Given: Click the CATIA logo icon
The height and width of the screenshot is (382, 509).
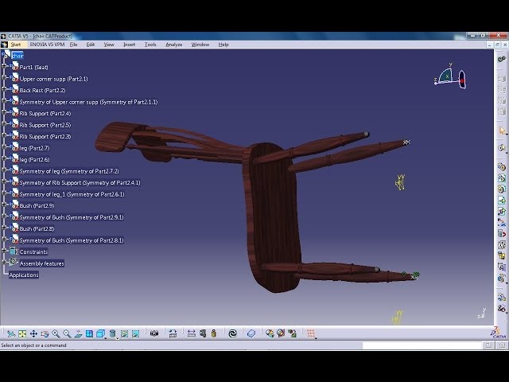Looking at the screenshot, I should tap(499, 333).
